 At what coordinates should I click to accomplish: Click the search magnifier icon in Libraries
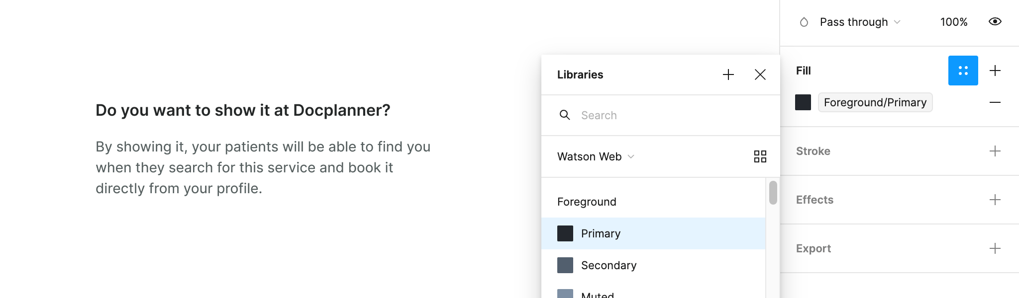pos(565,115)
